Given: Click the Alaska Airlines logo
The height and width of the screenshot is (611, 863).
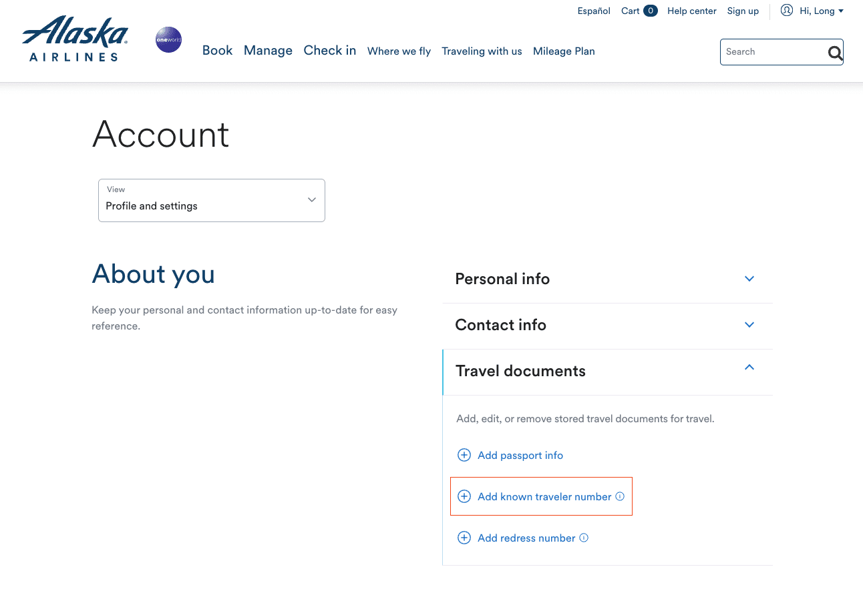Looking at the screenshot, I should [x=73, y=39].
